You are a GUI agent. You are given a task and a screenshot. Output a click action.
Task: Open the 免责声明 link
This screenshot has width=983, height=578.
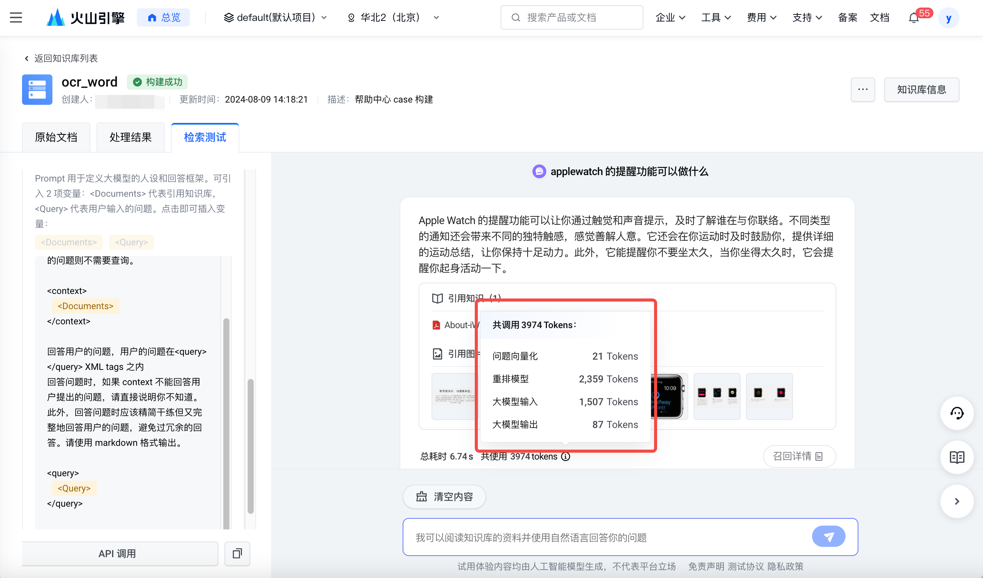click(706, 566)
